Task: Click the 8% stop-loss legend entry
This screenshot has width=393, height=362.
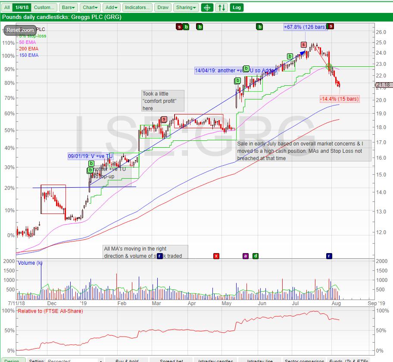Action: pyautogui.click(x=33, y=36)
